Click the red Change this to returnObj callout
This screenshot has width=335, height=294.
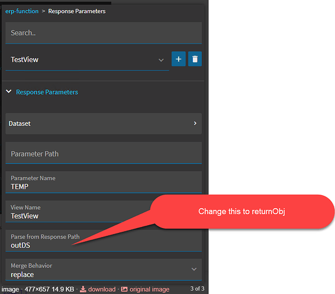coord(242,212)
